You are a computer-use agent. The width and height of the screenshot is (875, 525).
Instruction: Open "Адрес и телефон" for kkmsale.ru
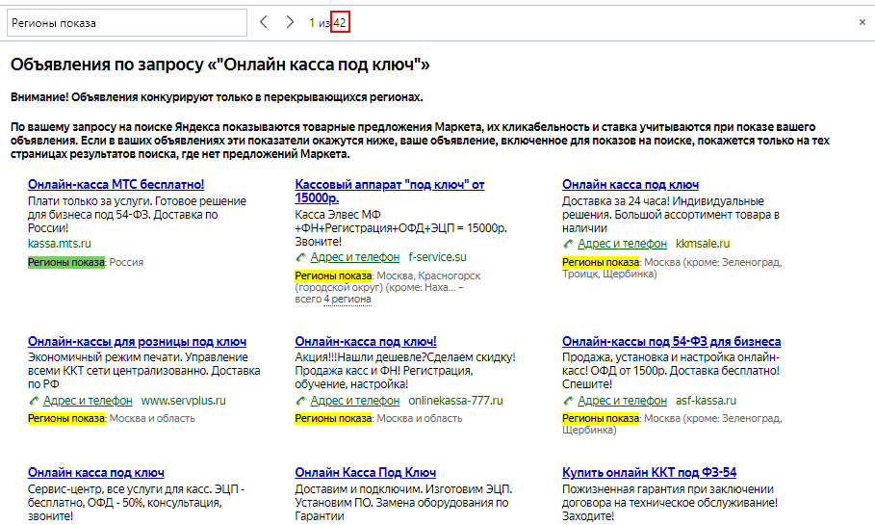tap(622, 244)
